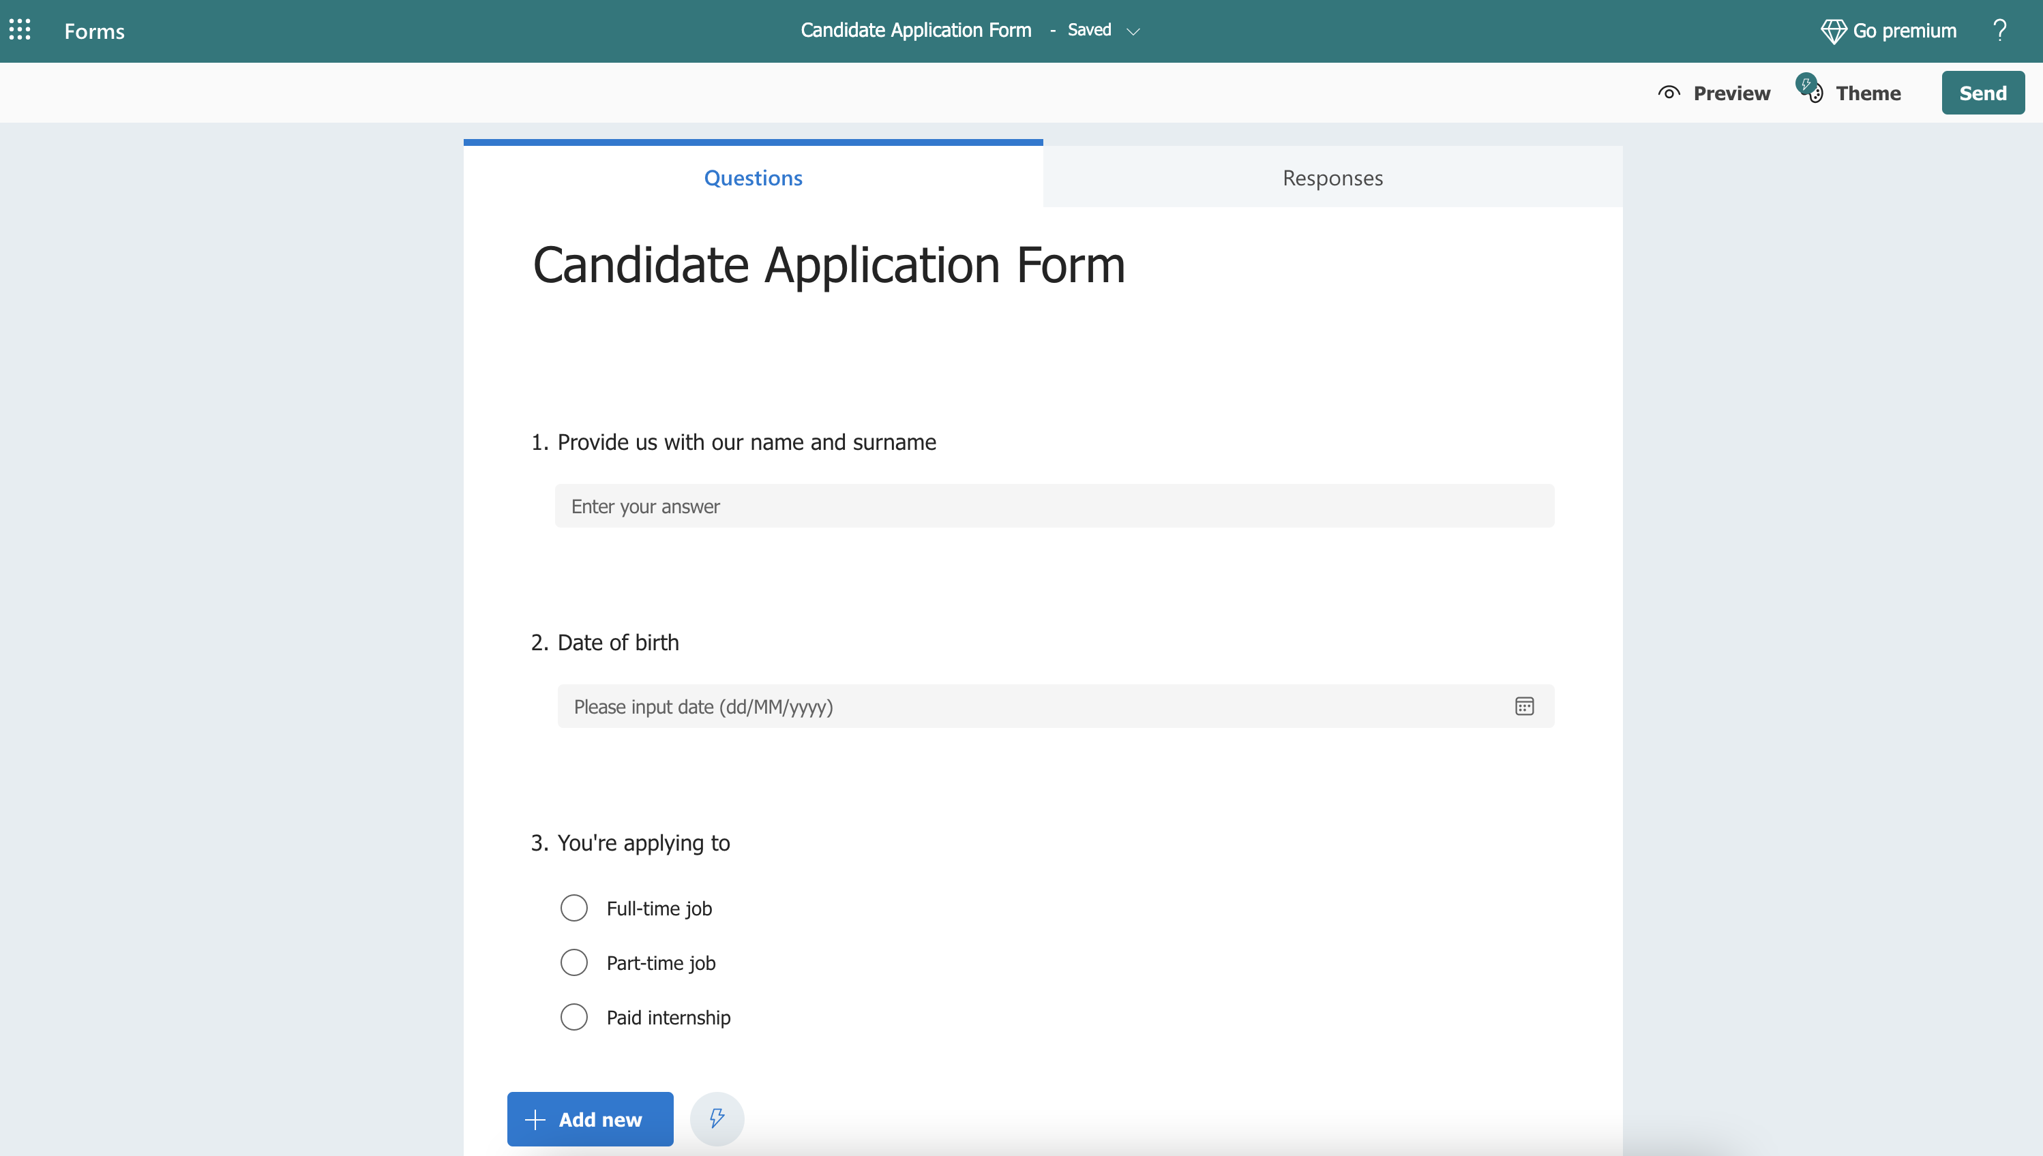Image resolution: width=2043 pixels, height=1156 pixels.
Task: Expand the chevron next to Saved status
Action: point(1133,32)
